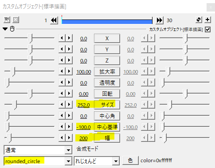Click the 252.0 size value field
The image size is (215, 168).
(x=84, y=105)
